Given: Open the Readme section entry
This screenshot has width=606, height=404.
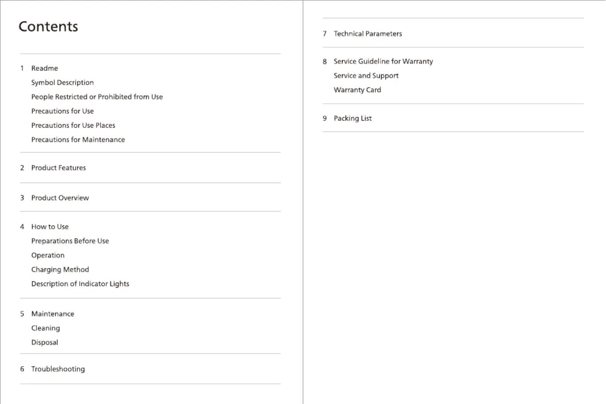Looking at the screenshot, I should coord(45,68).
